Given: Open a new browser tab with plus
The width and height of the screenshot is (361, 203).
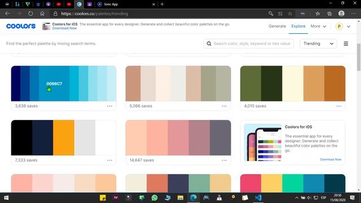Looking at the screenshot, I should [162, 4].
